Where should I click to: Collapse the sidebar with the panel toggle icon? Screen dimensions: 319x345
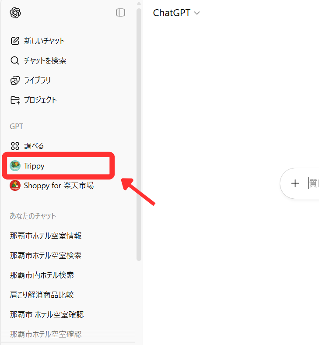(120, 13)
